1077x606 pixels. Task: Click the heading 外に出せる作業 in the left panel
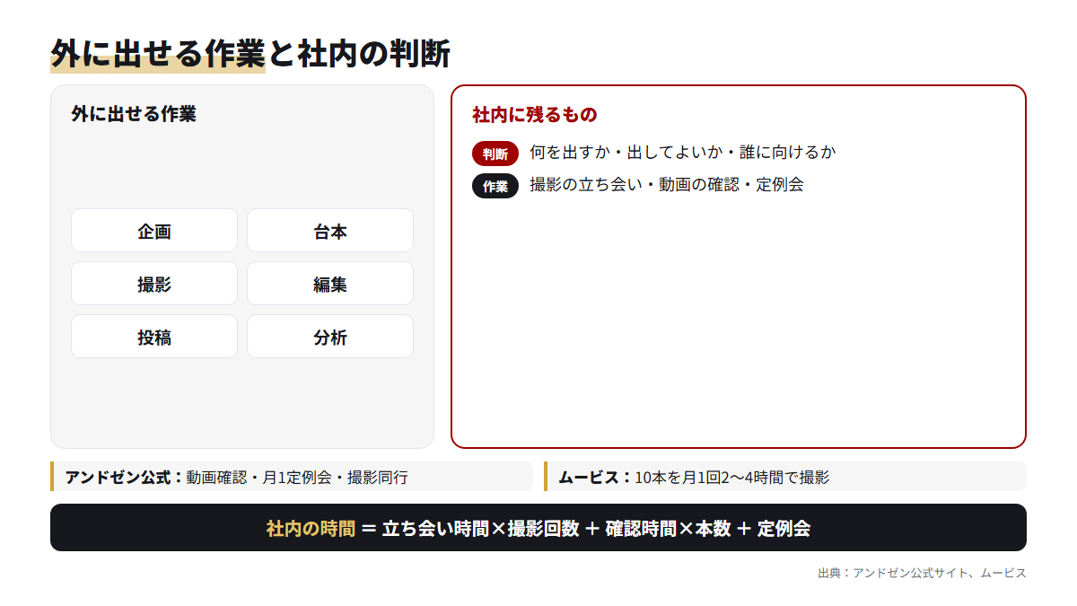134,114
